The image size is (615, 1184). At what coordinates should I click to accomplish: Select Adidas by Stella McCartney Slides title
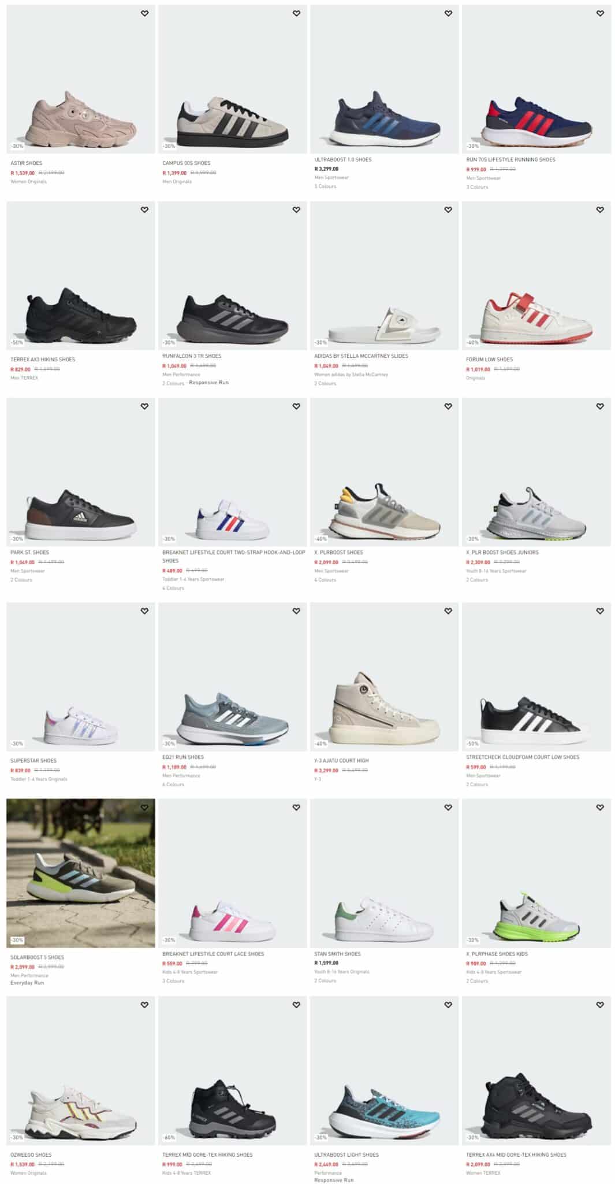click(x=361, y=356)
